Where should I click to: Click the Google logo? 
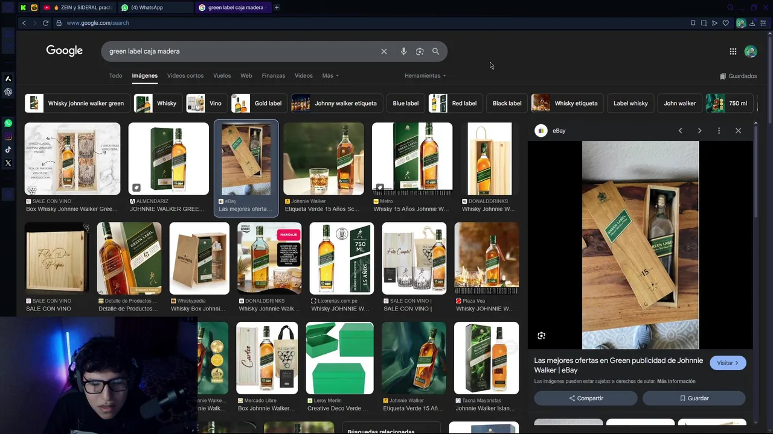[65, 51]
